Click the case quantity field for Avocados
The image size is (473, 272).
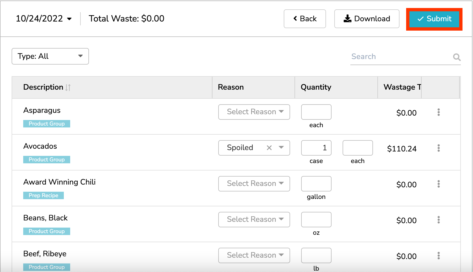pos(316,148)
